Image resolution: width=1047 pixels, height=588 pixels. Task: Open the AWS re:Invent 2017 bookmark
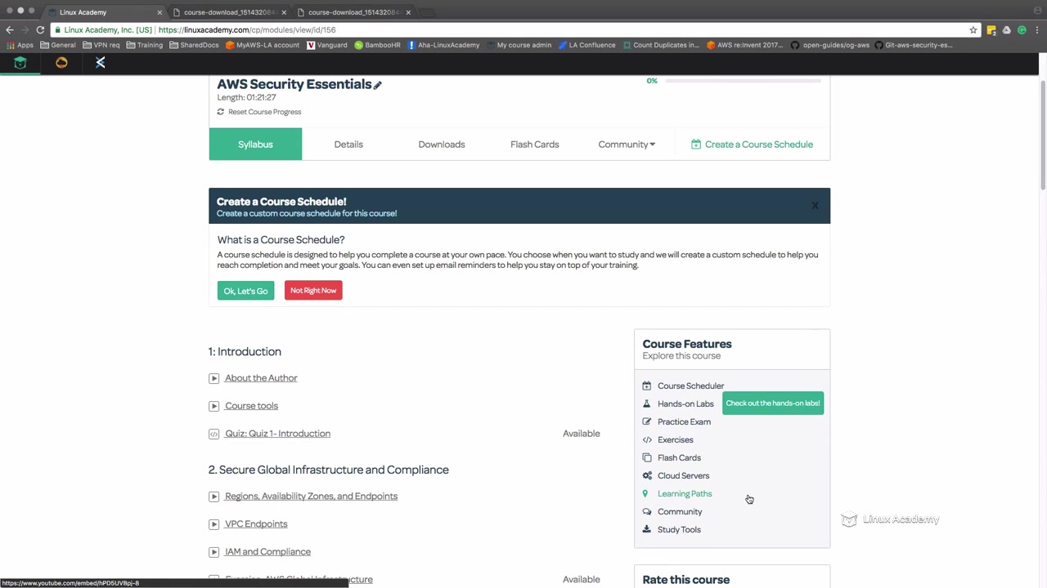coord(745,45)
